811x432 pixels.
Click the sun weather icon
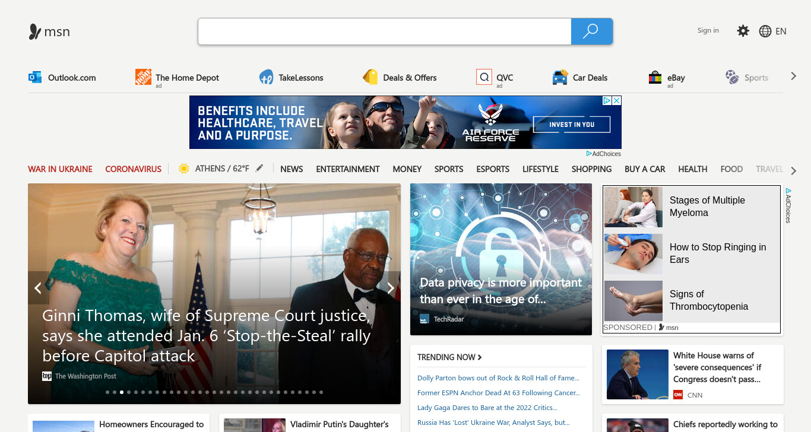pos(183,169)
